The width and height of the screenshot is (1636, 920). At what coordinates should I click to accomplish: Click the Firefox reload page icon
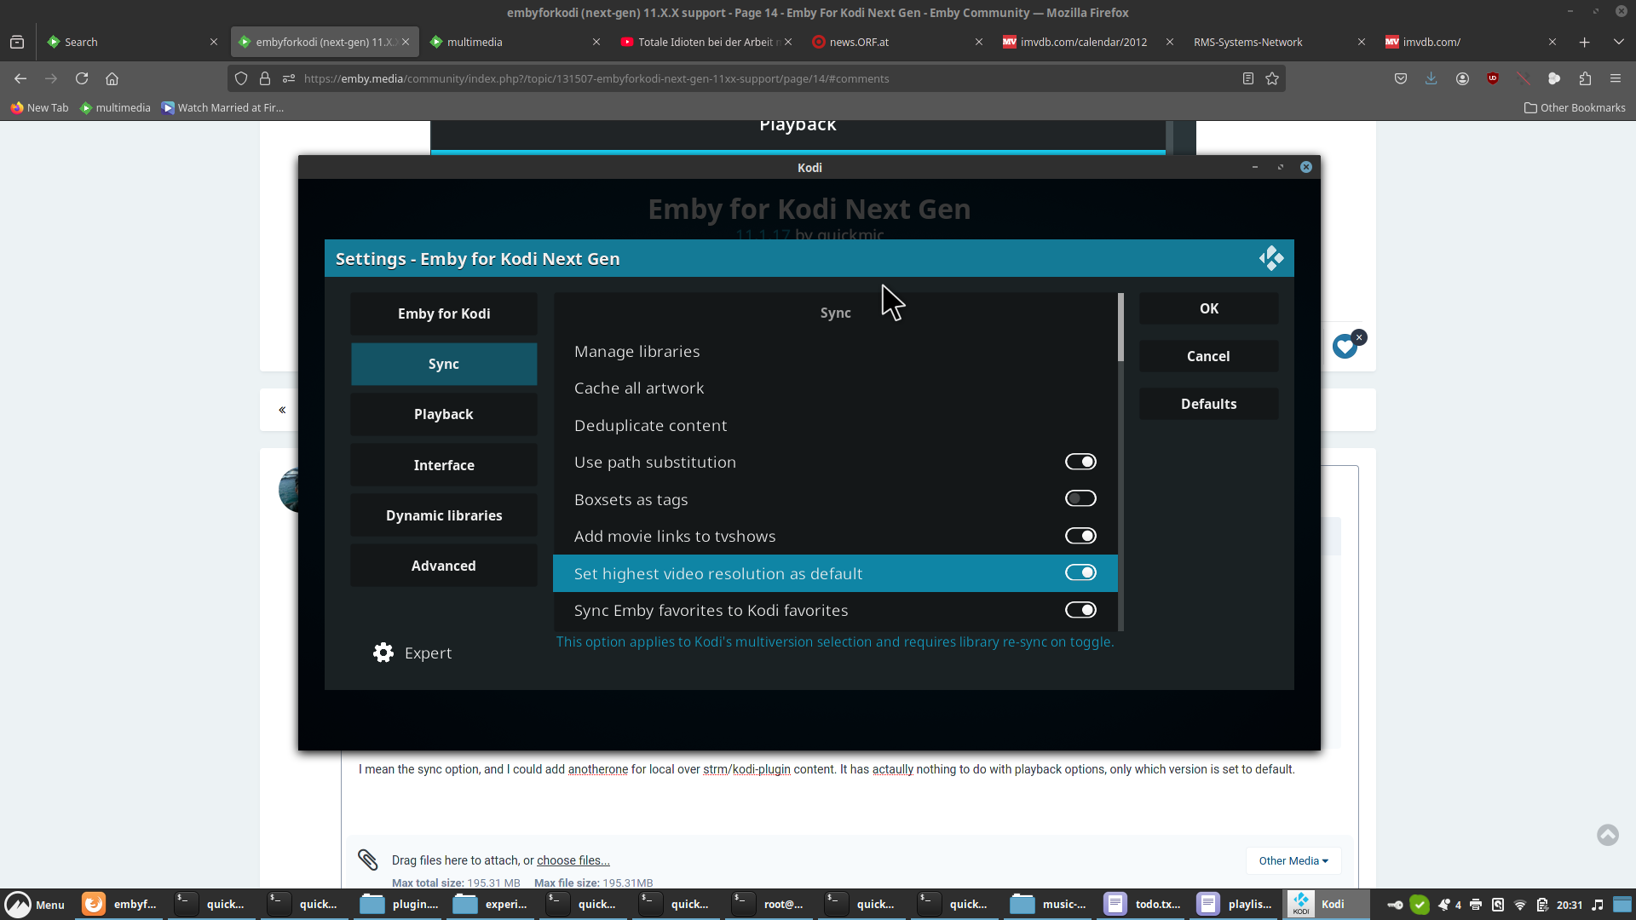pyautogui.click(x=82, y=78)
